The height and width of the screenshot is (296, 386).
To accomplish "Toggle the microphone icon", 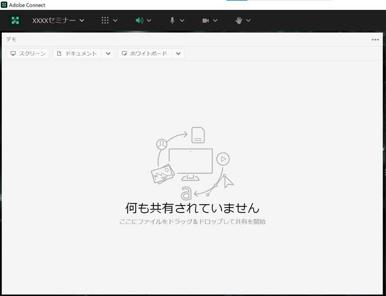I will tap(172, 20).
